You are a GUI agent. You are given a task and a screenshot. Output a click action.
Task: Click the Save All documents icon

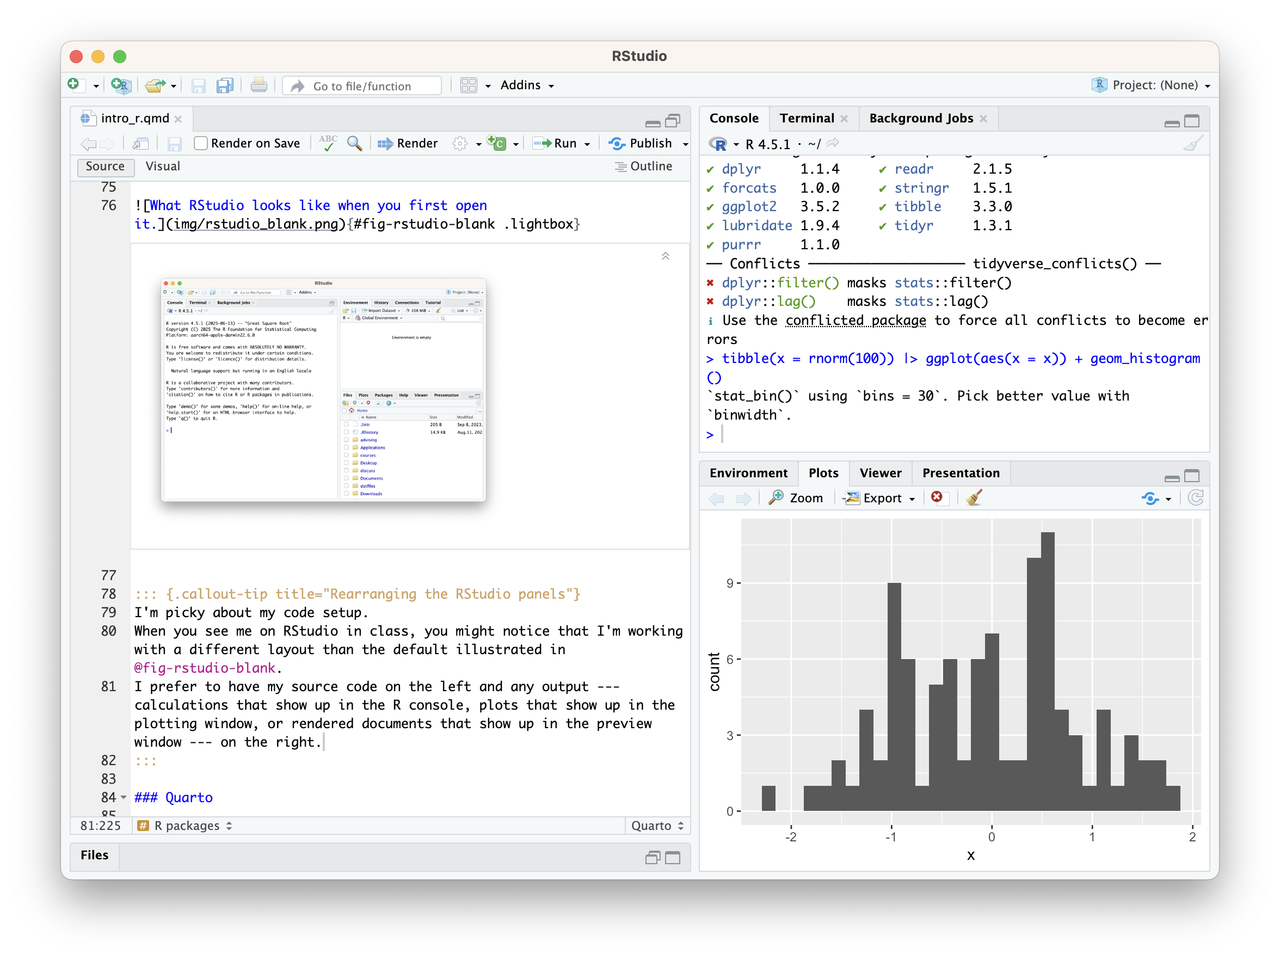tap(225, 85)
